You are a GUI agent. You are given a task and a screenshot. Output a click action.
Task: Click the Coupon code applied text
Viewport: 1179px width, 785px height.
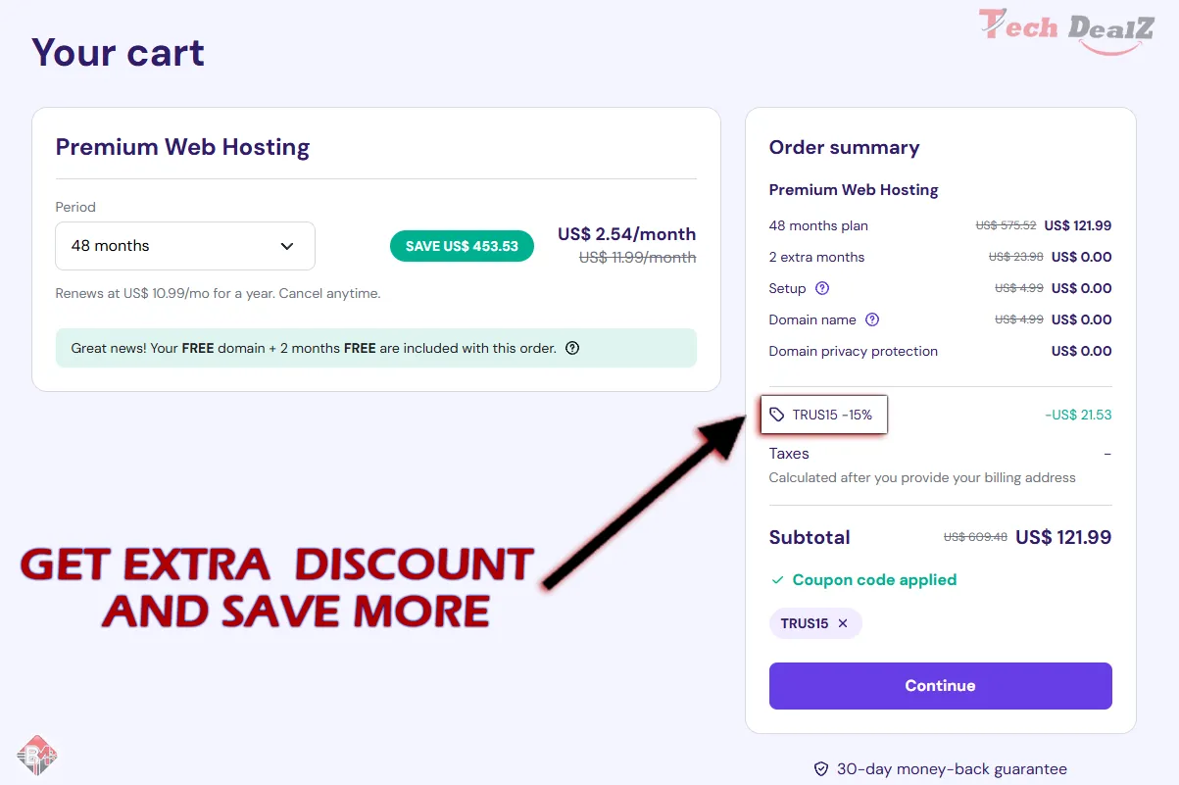click(x=874, y=580)
